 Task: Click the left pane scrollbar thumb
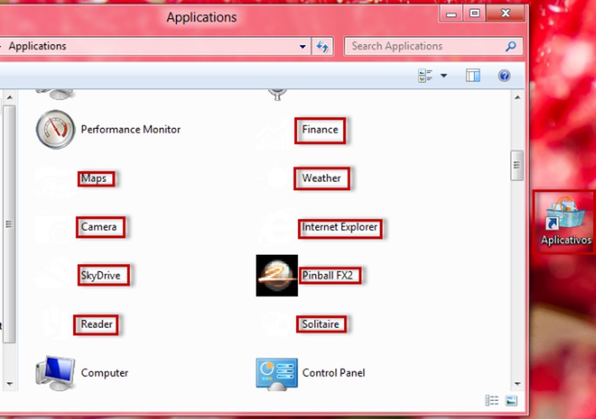[10, 224]
